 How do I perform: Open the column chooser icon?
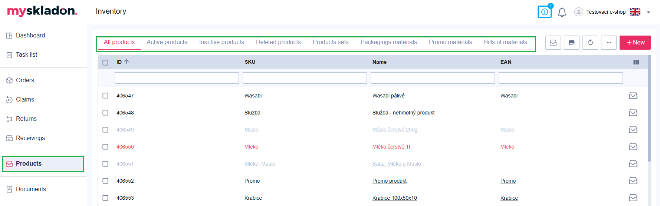636,62
